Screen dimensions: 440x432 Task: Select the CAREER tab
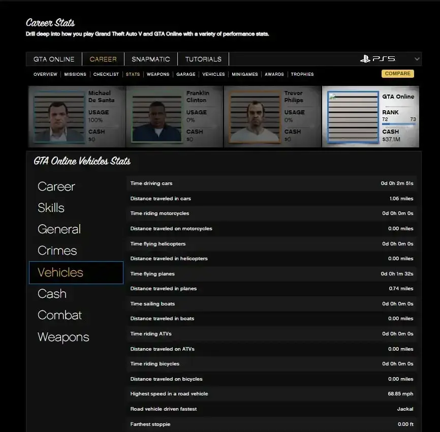click(103, 59)
